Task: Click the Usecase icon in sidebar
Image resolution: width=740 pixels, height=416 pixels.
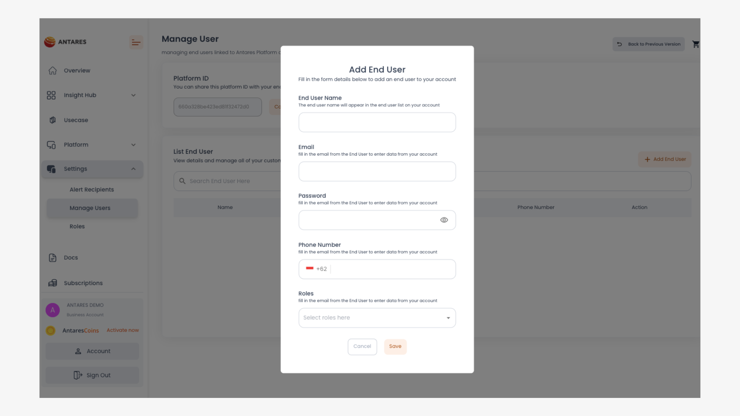Action: tap(53, 120)
